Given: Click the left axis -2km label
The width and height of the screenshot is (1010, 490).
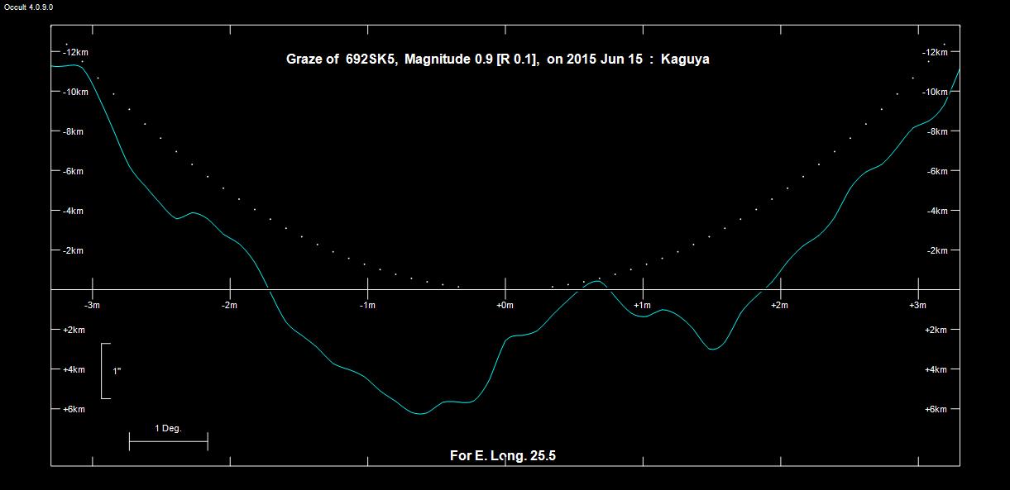Looking at the screenshot, I should coord(73,250).
